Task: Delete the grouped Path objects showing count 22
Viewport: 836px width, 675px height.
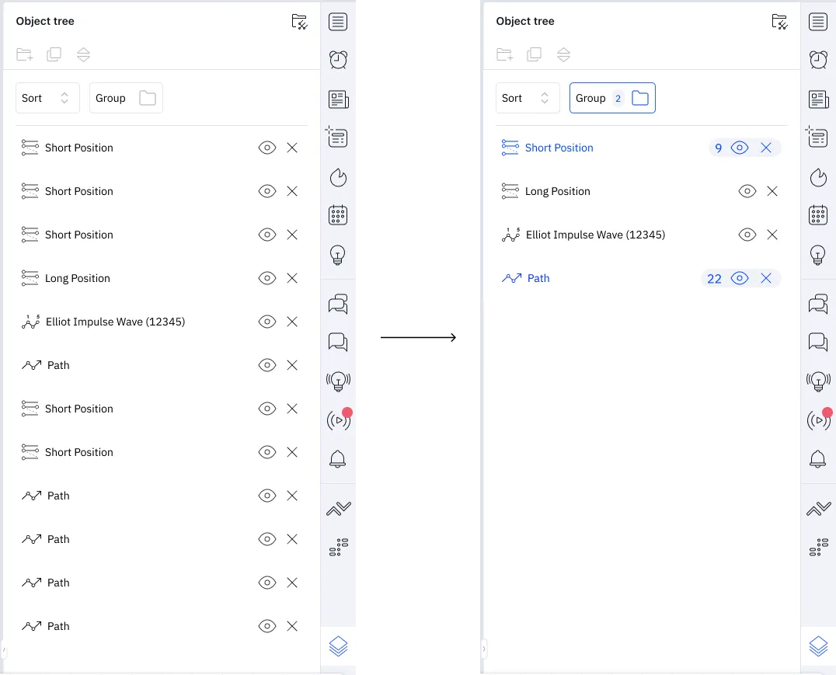Action: pyautogui.click(x=766, y=278)
